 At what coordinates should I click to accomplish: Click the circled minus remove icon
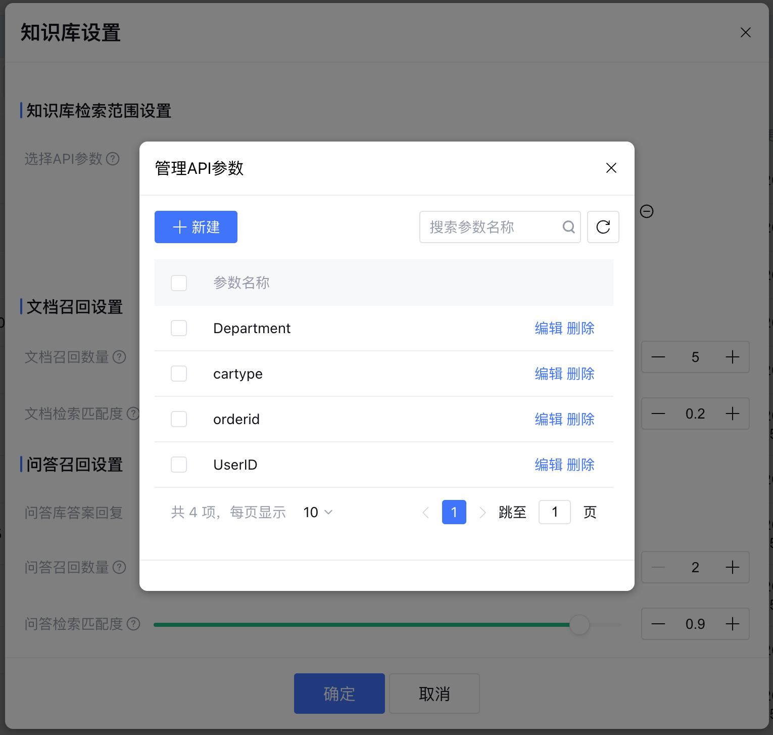[646, 211]
